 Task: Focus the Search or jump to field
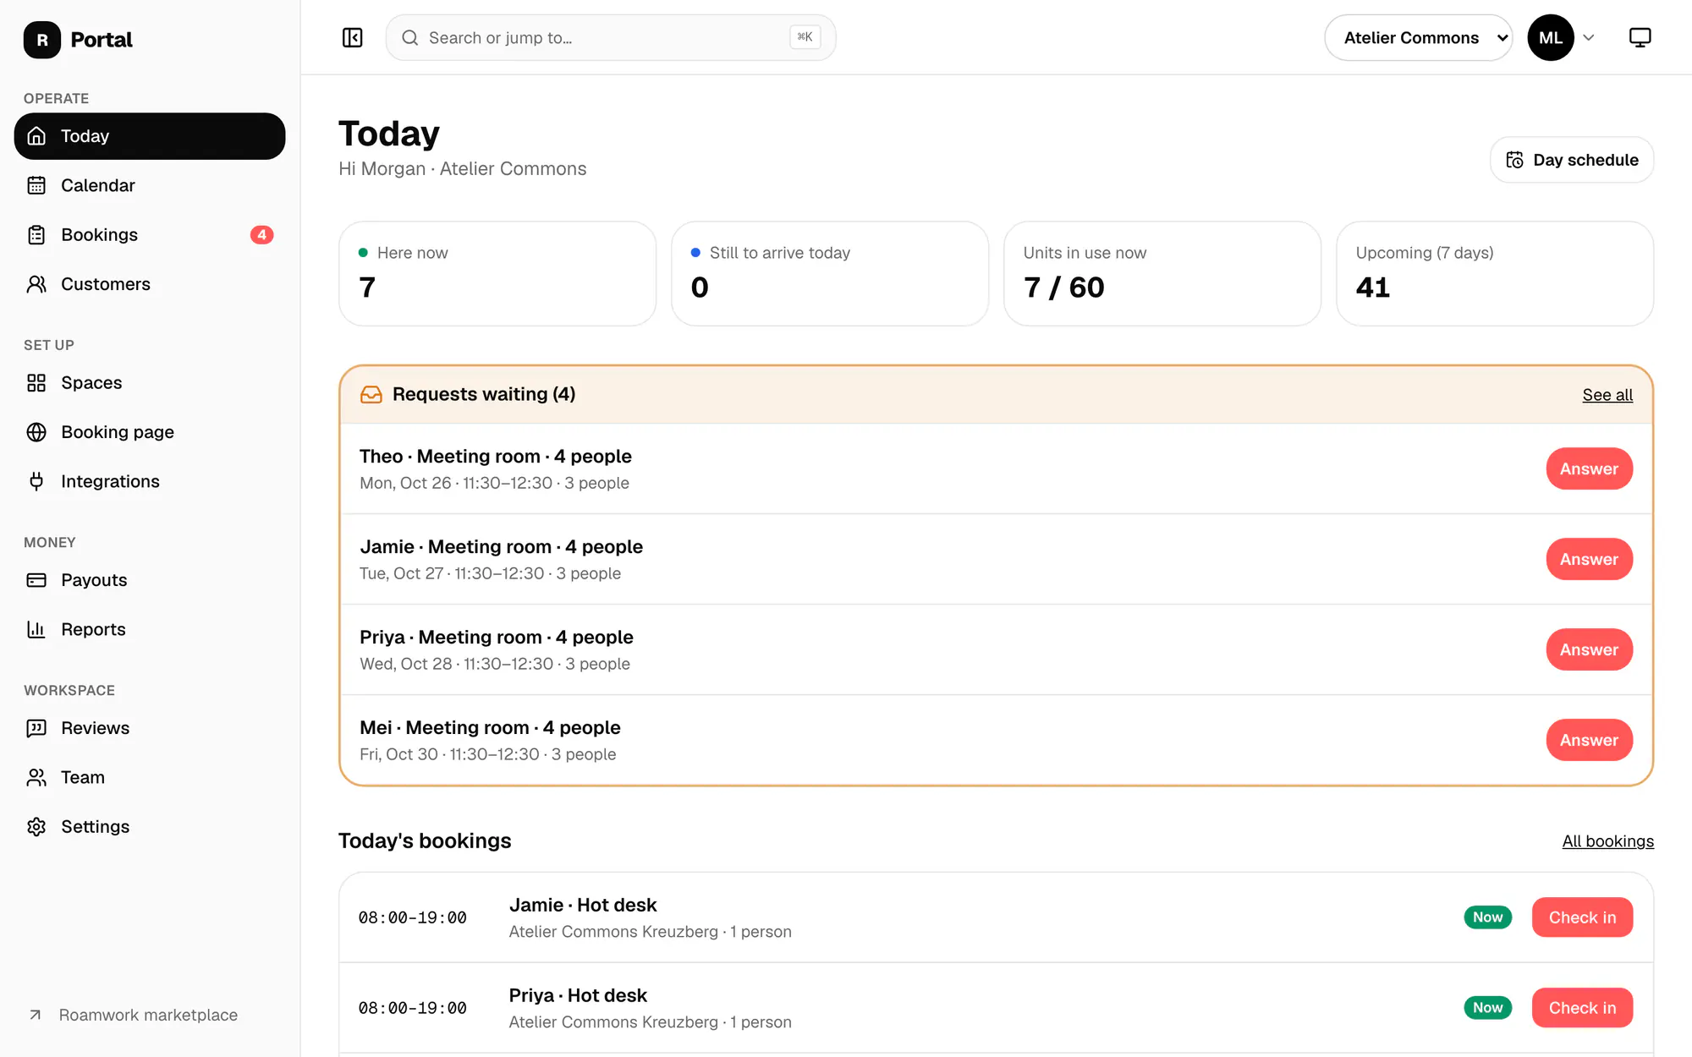pyautogui.click(x=611, y=38)
